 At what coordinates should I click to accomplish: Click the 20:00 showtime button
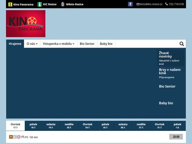click(176, 137)
